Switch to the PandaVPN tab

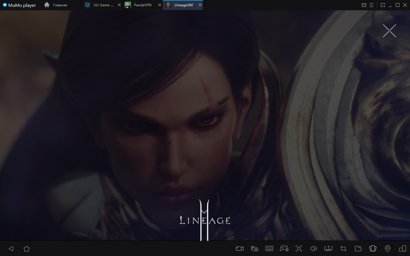click(142, 5)
